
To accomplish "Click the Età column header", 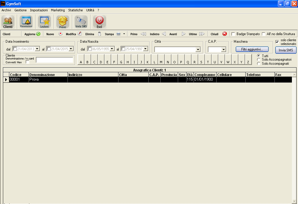I will (190, 75).
